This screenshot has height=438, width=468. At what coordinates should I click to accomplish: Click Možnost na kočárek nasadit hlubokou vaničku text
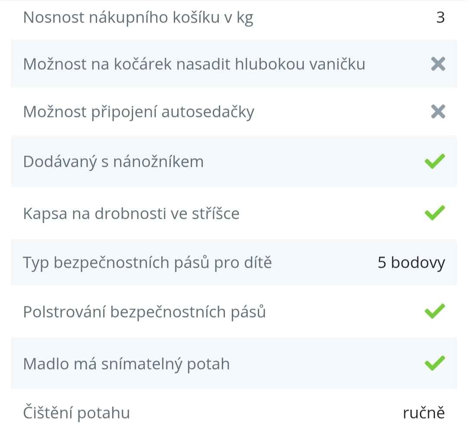pyautogui.click(x=194, y=64)
